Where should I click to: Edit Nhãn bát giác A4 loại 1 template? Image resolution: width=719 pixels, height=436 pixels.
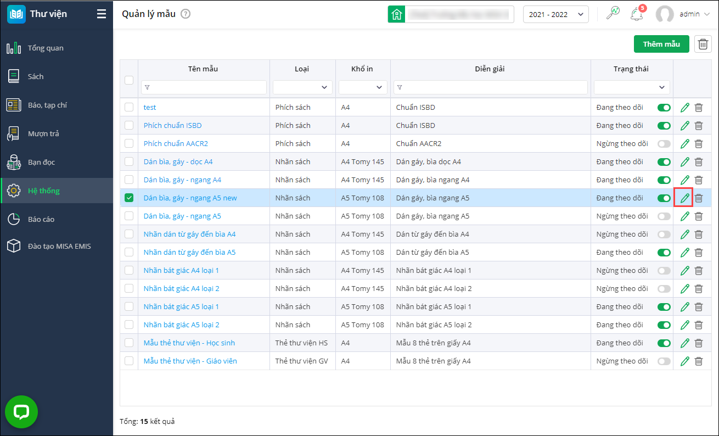pyautogui.click(x=685, y=271)
